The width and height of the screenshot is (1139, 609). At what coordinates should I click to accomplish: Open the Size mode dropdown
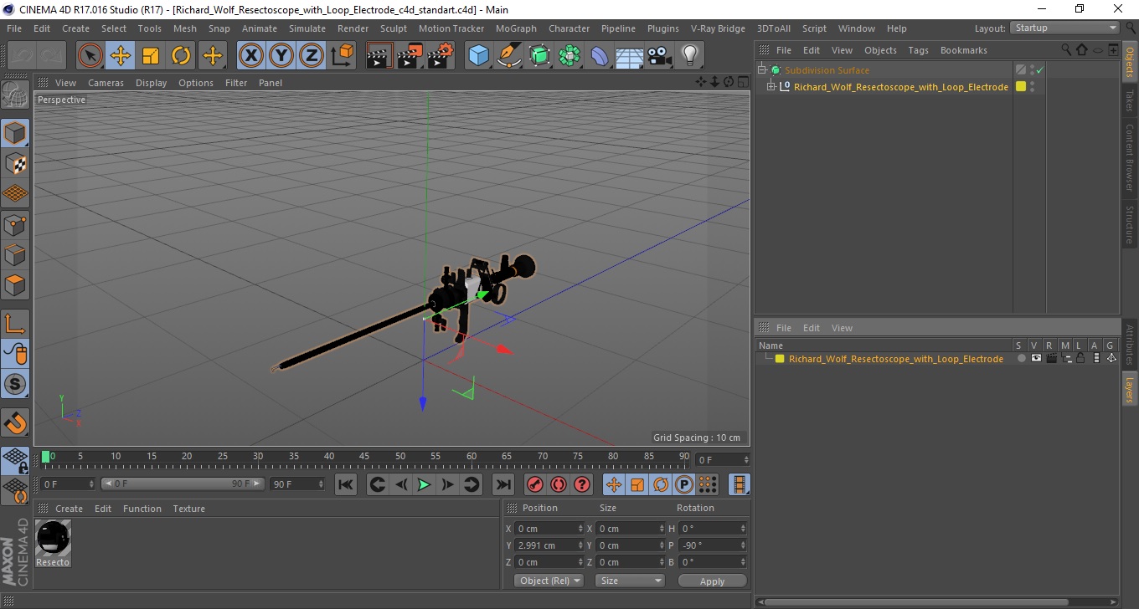(x=630, y=581)
